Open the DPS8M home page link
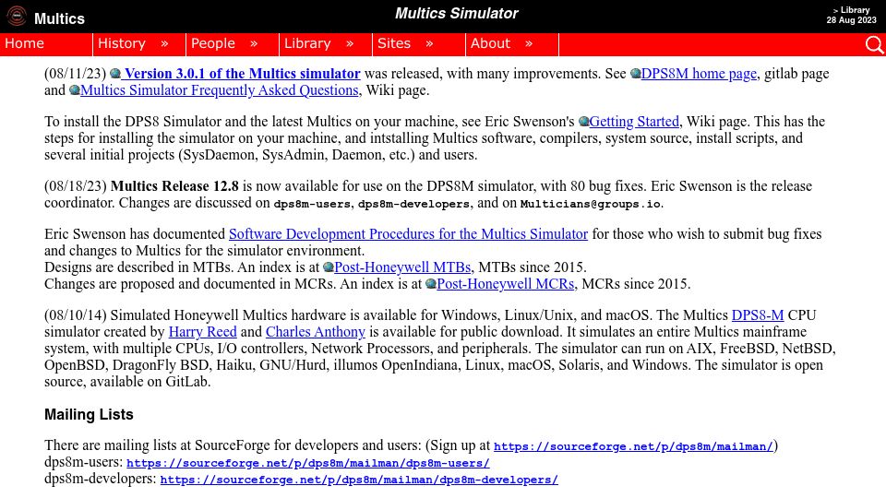Screen dimensions: 886x498 (x=699, y=74)
